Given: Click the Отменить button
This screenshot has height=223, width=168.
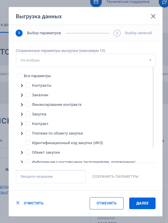Looking at the screenshot, I should [106, 203].
